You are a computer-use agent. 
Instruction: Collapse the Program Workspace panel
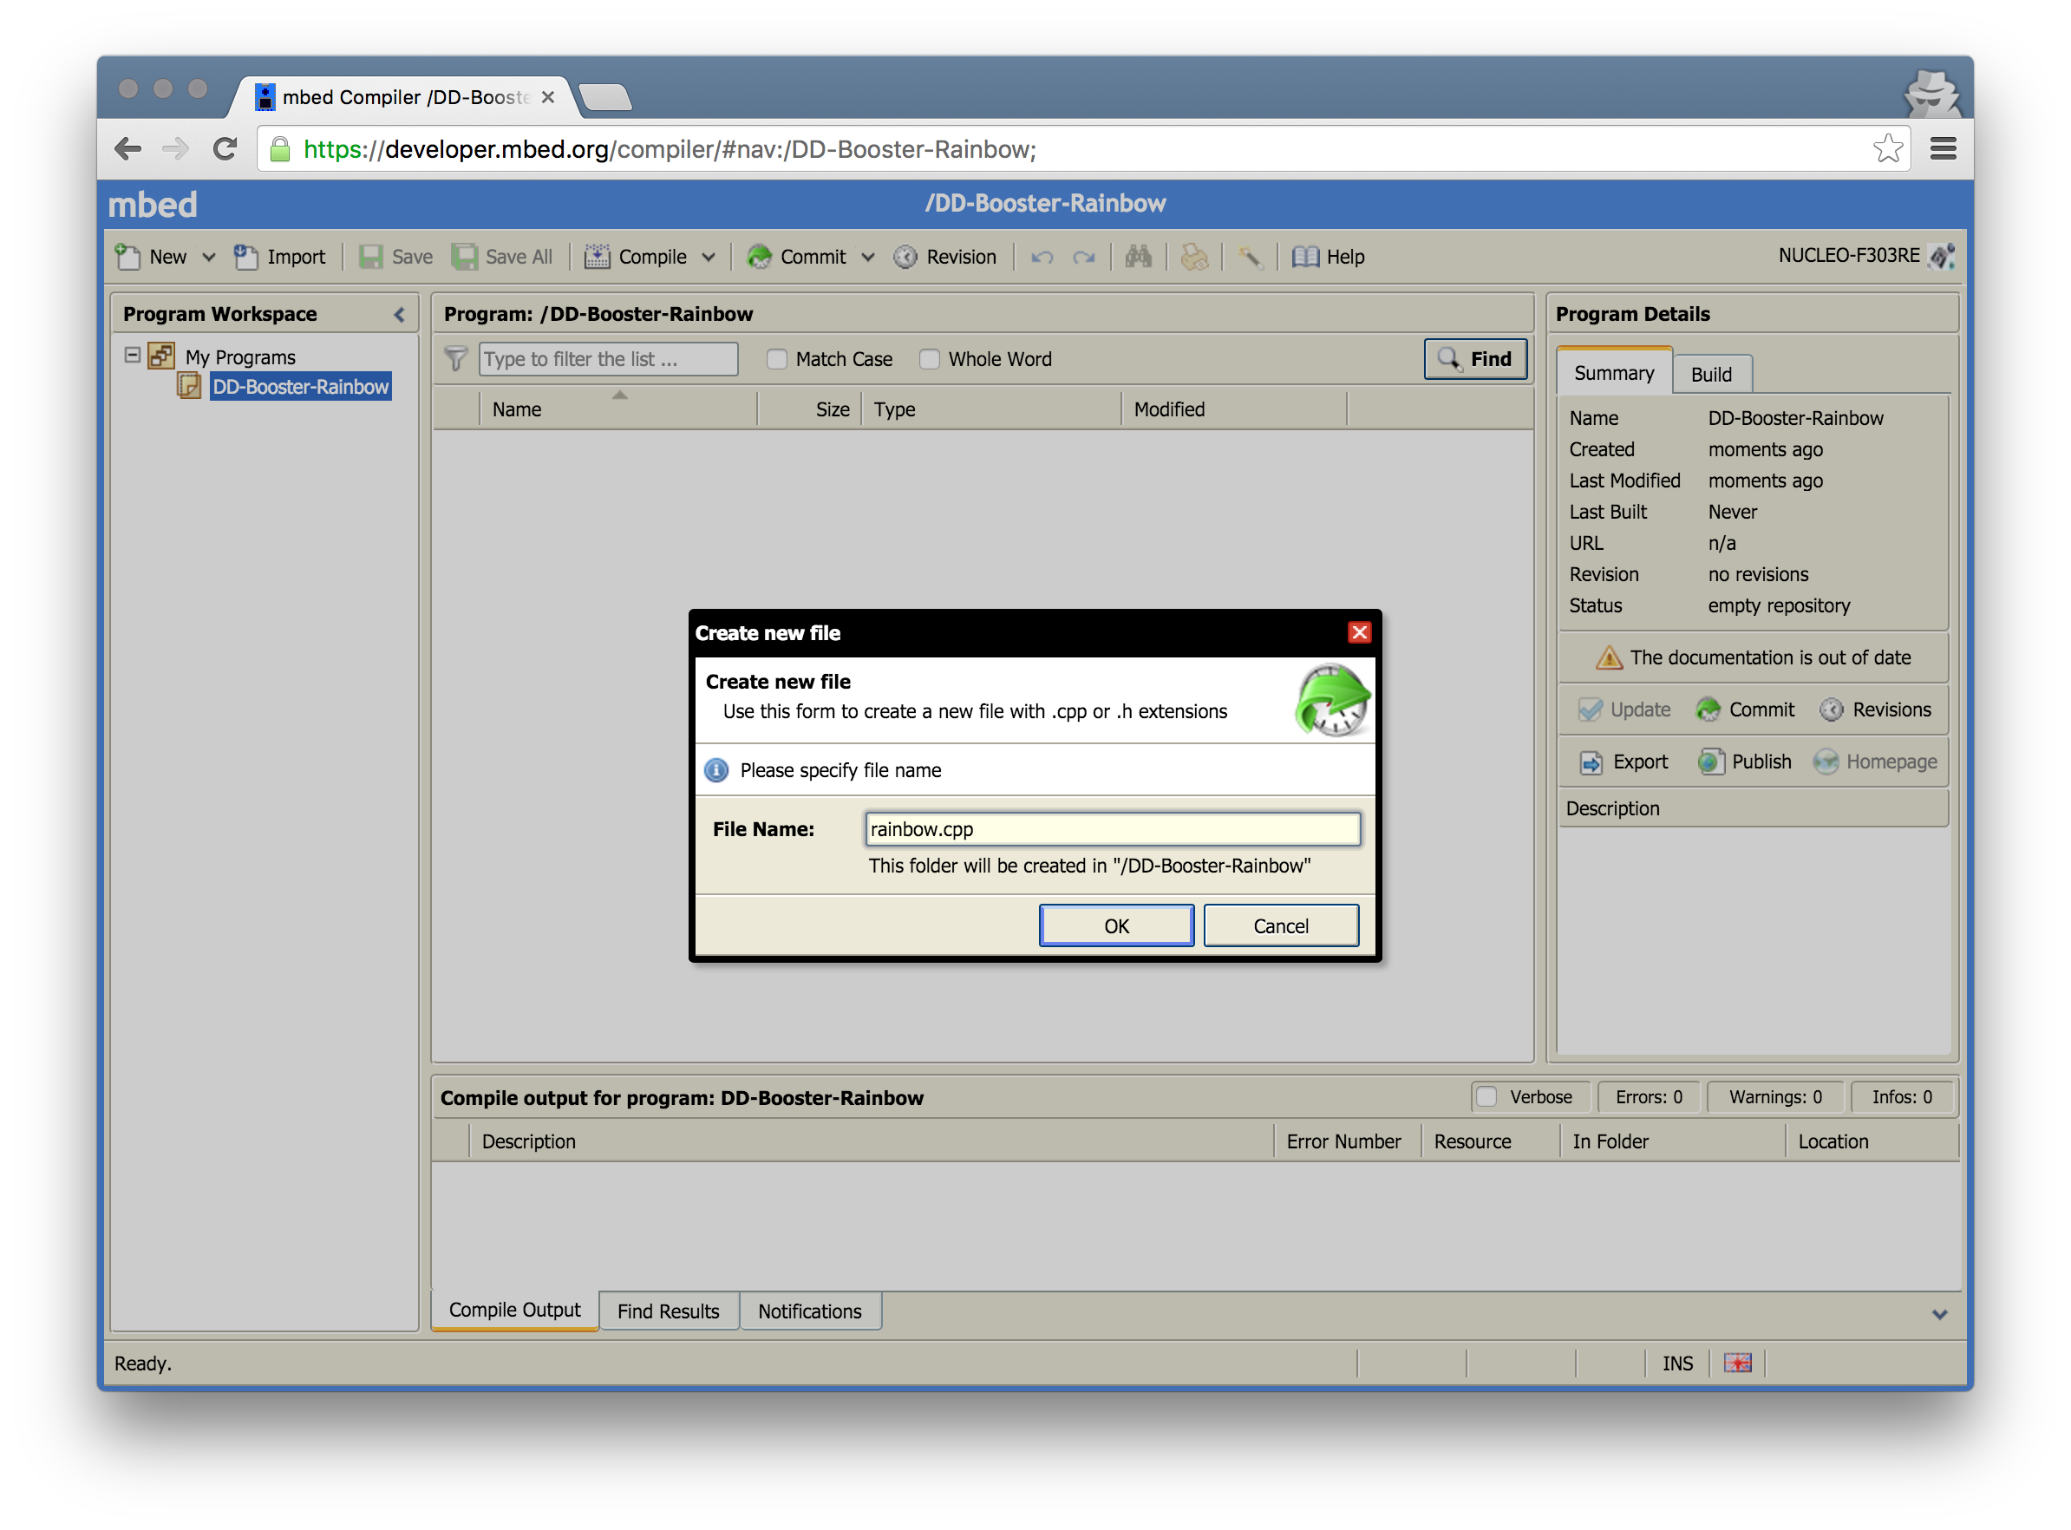[x=399, y=315]
